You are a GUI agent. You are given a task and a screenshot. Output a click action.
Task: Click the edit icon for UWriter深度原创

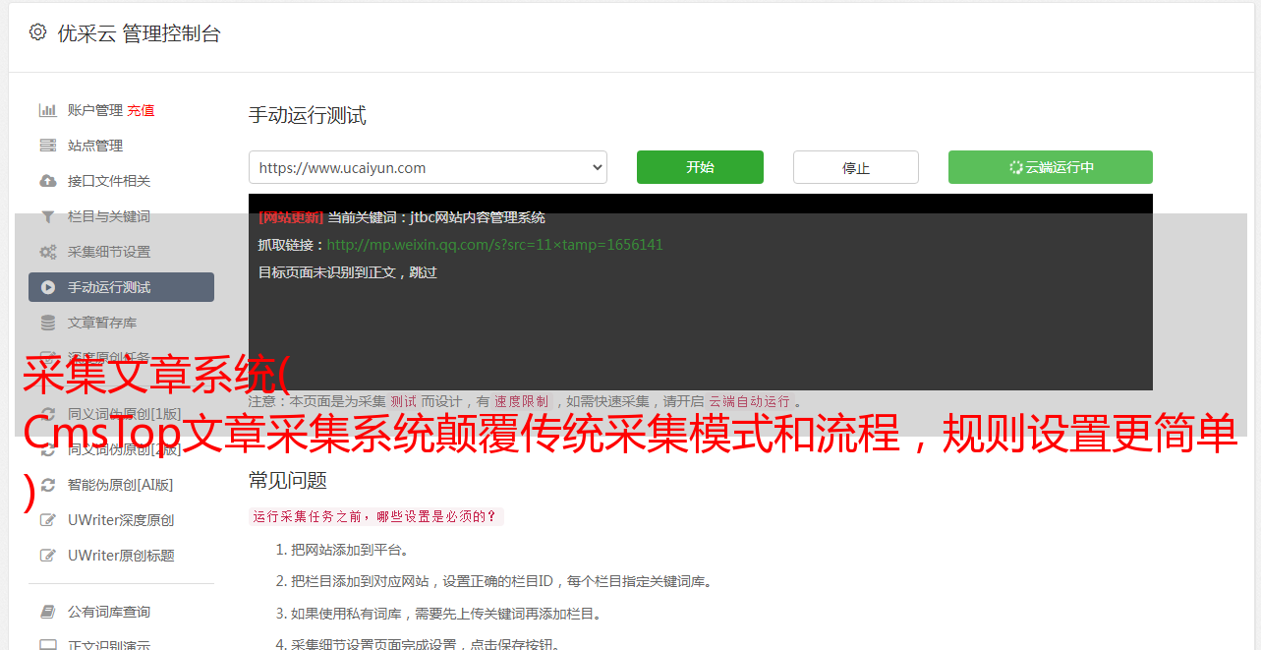click(x=47, y=520)
